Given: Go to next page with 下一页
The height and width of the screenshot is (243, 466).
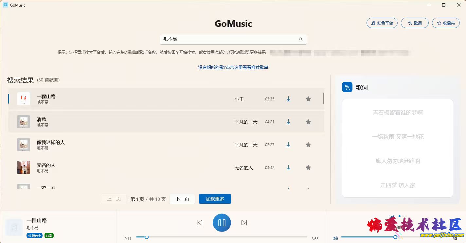Looking at the screenshot, I should click(x=182, y=199).
